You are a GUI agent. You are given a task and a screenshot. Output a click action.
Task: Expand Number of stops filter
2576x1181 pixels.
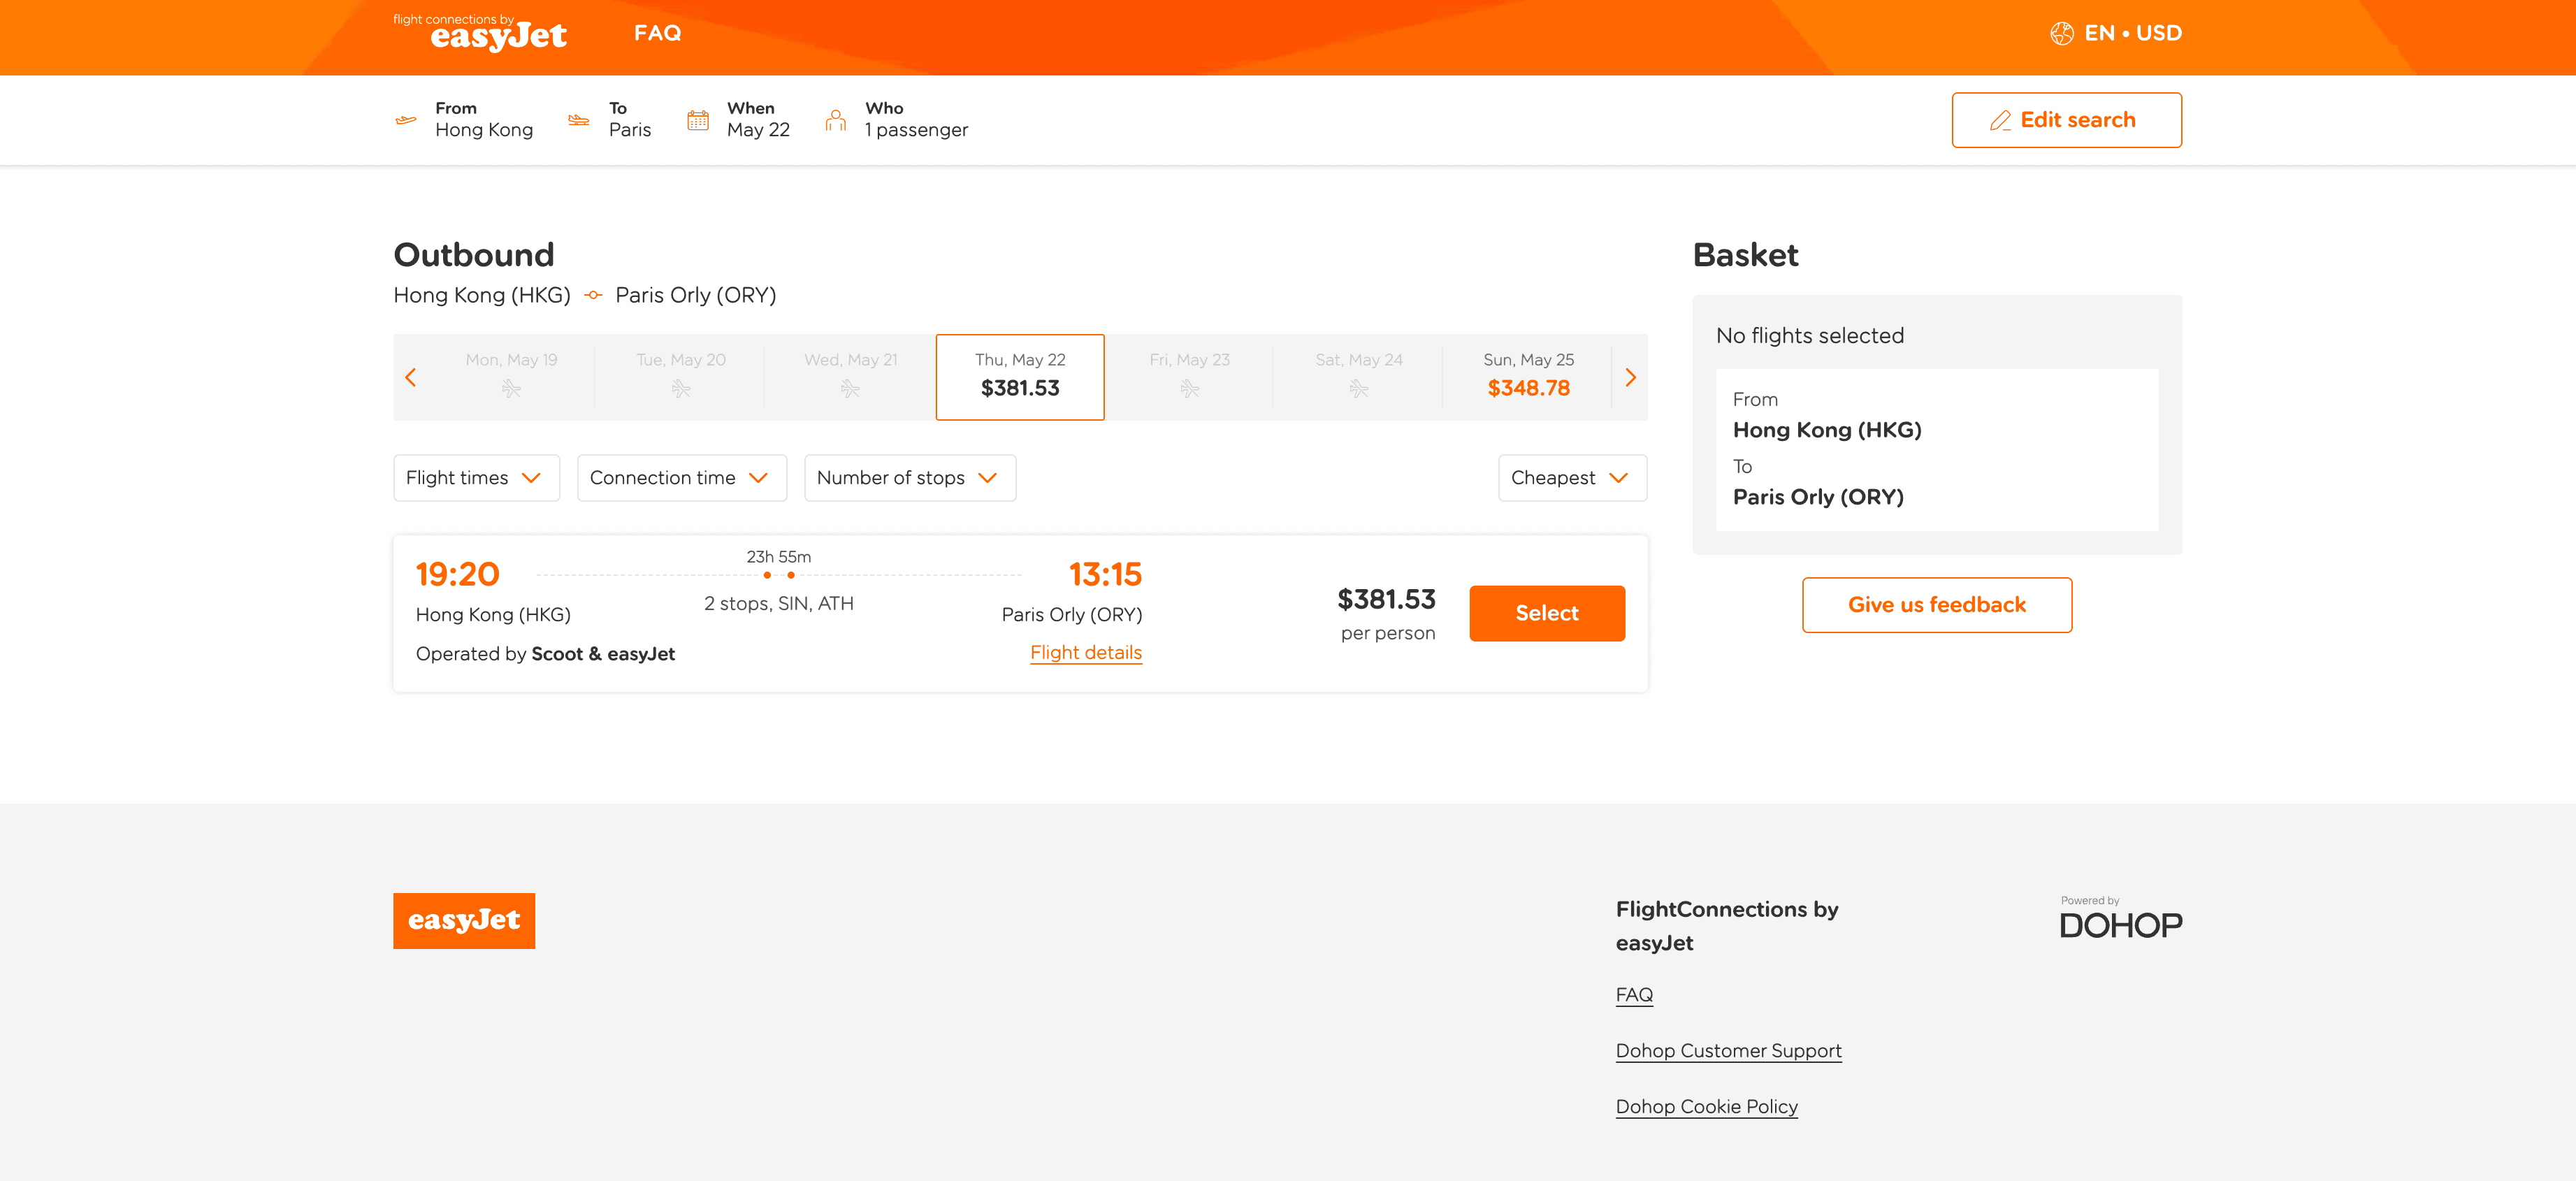point(909,478)
